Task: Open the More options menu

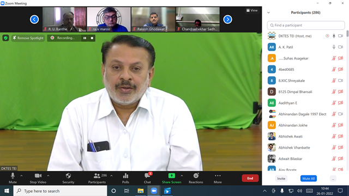Action: click(218, 178)
